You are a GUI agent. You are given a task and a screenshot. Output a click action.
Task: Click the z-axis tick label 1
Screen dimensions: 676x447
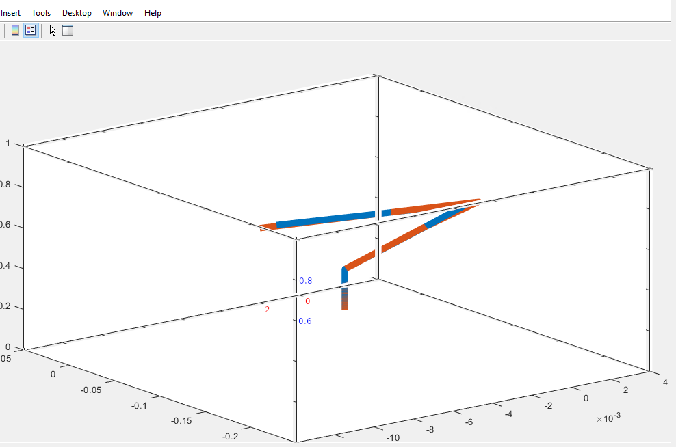(x=8, y=144)
